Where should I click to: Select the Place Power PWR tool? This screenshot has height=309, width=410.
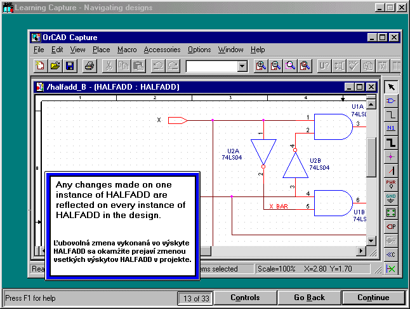pos(391,184)
